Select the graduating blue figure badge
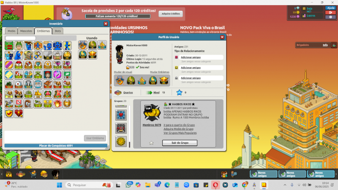Image resolution: width=338 pixels, height=190 pixels. (x=28, y=46)
